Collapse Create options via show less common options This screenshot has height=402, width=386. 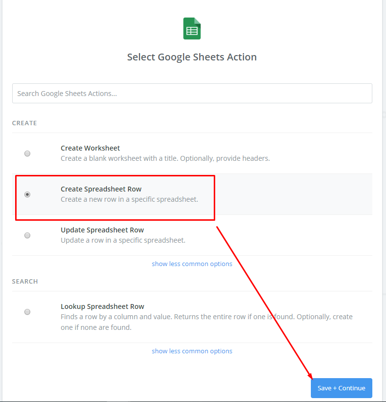pyautogui.click(x=192, y=264)
